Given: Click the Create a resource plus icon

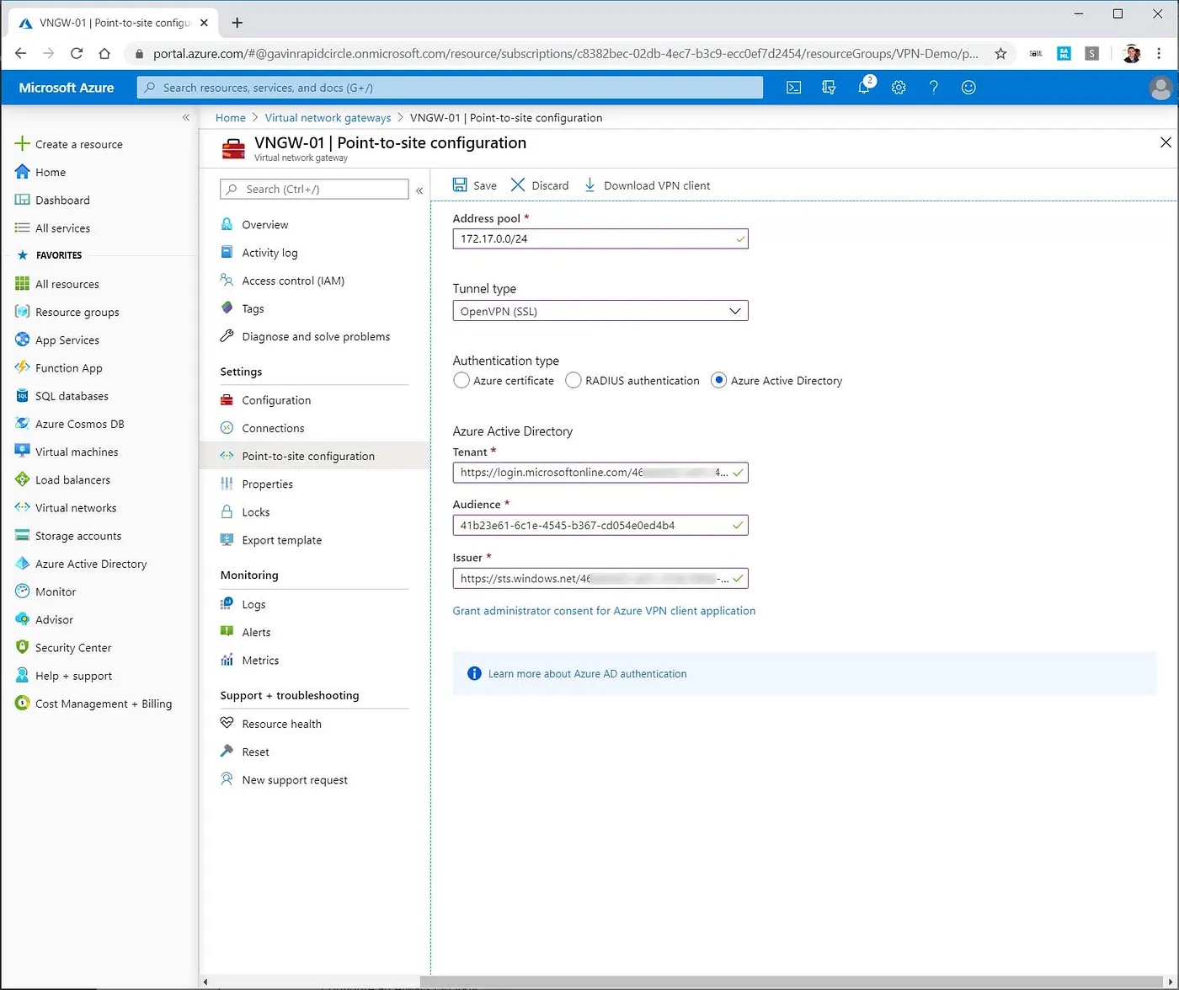Looking at the screenshot, I should pyautogui.click(x=23, y=143).
